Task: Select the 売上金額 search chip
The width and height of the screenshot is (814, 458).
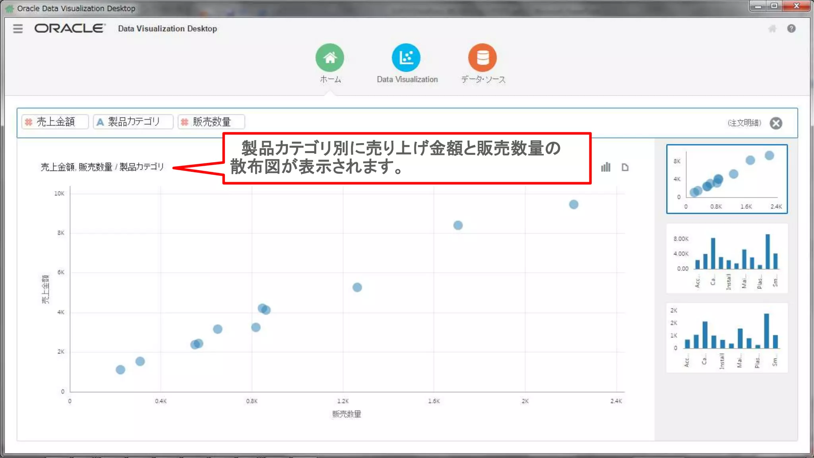Action: coord(55,122)
